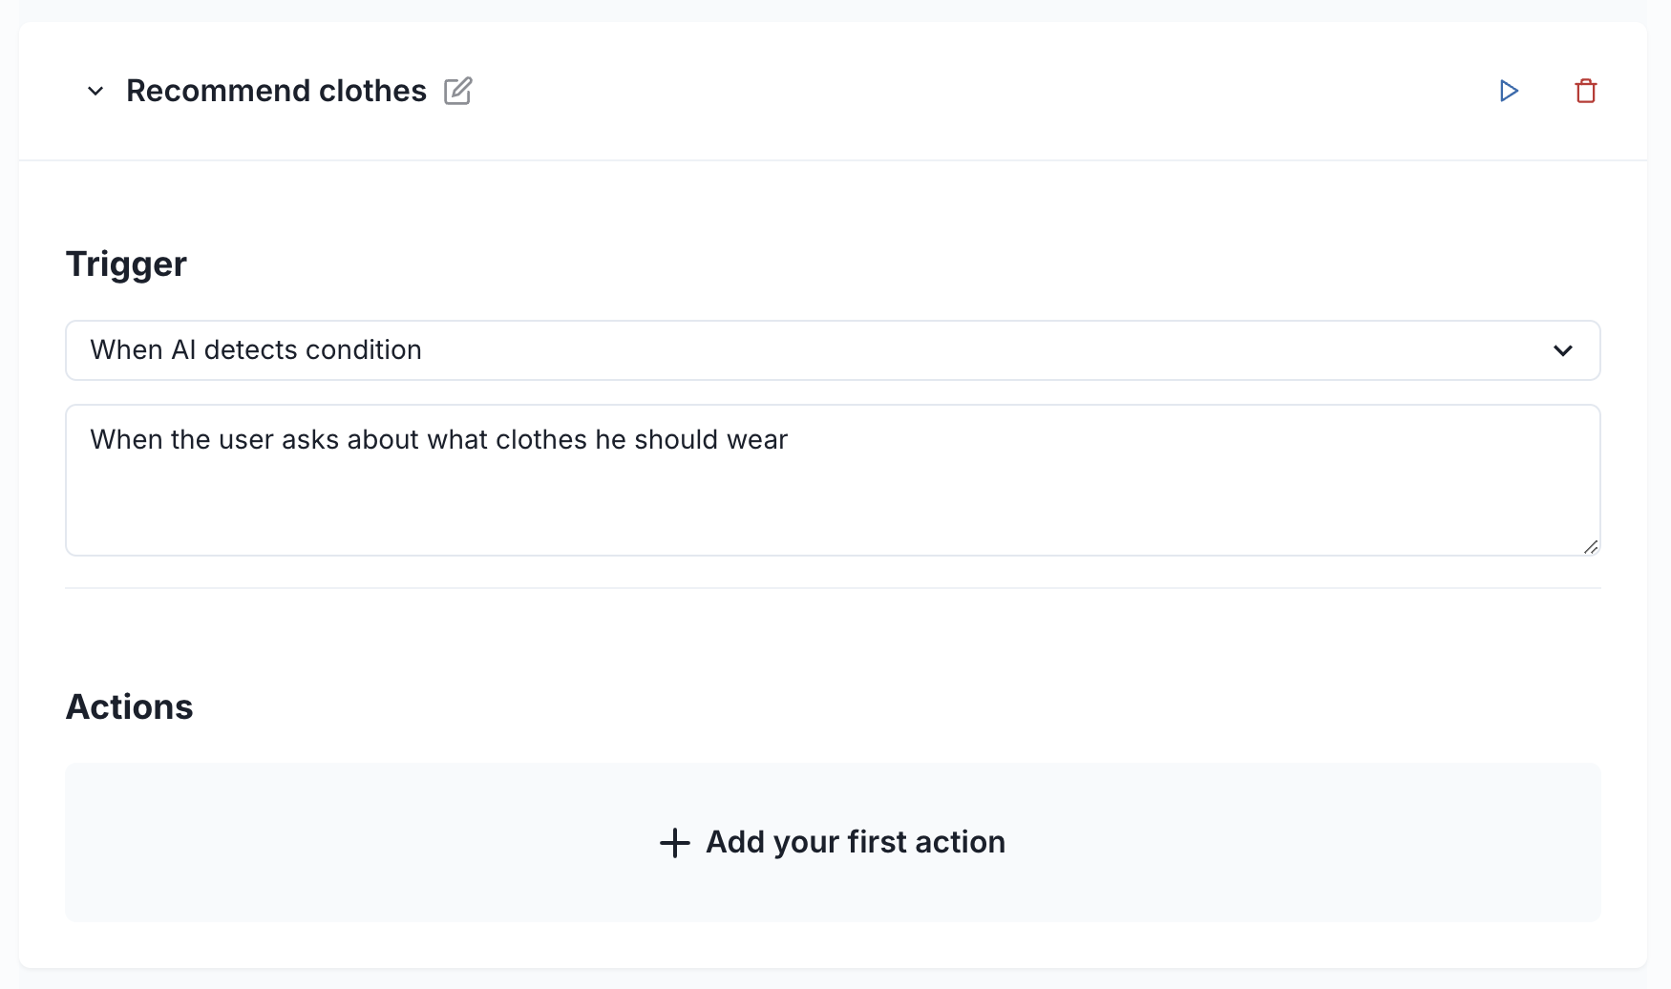Click the plus icon beside Add action
1671x989 pixels.
click(675, 843)
